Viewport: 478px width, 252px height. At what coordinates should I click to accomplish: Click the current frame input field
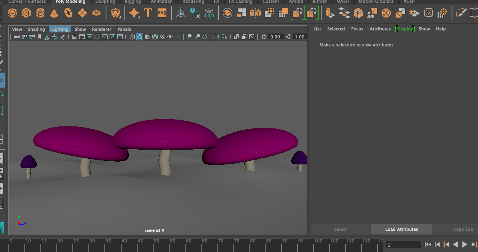(x=402, y=245)
